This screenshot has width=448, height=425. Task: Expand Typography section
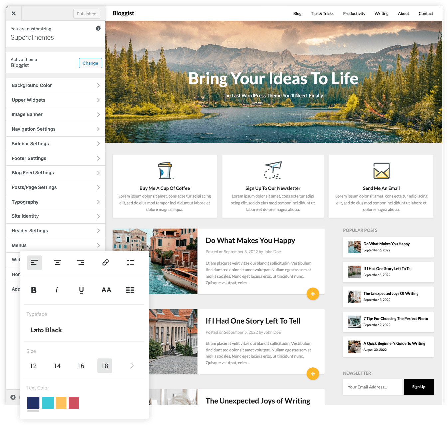(x=56, y=202)
